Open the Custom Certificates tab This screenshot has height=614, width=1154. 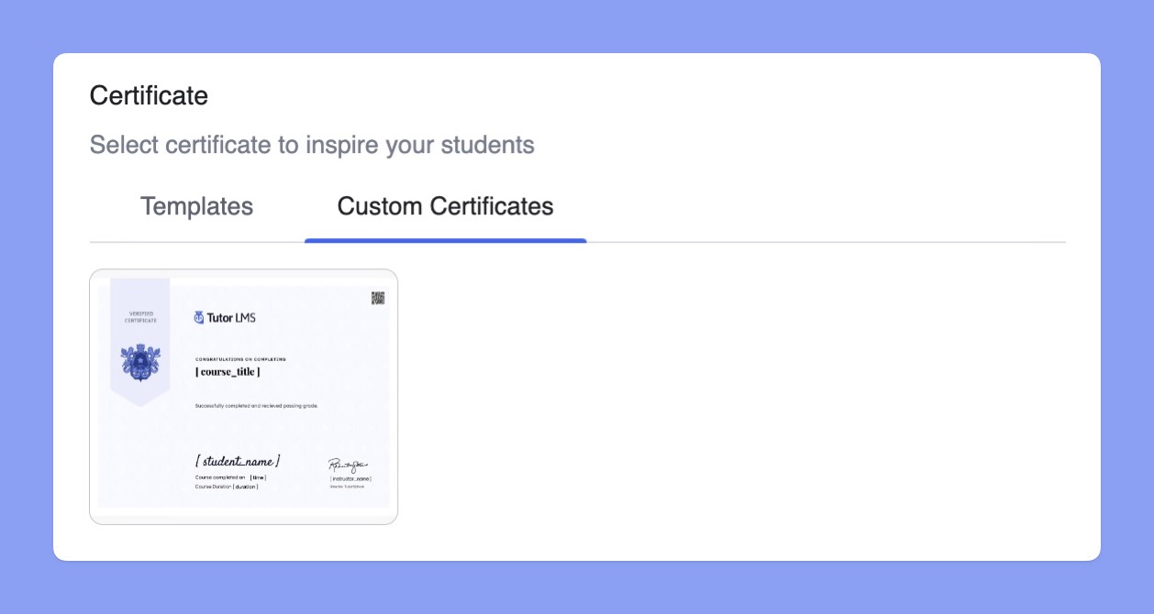click(445, 206)
